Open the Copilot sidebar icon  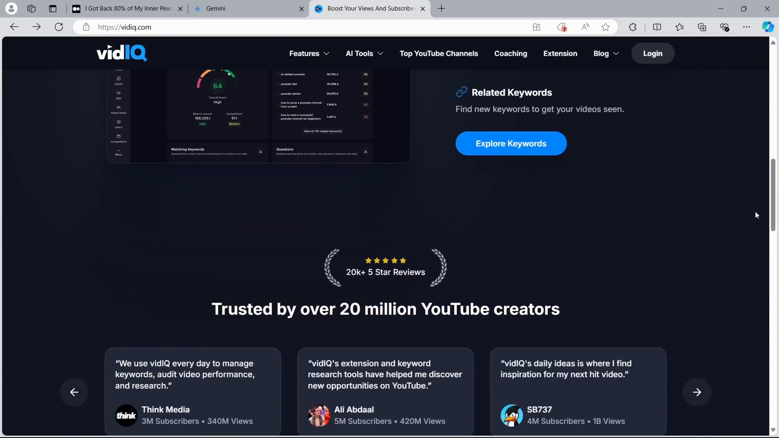pos(768,27)
